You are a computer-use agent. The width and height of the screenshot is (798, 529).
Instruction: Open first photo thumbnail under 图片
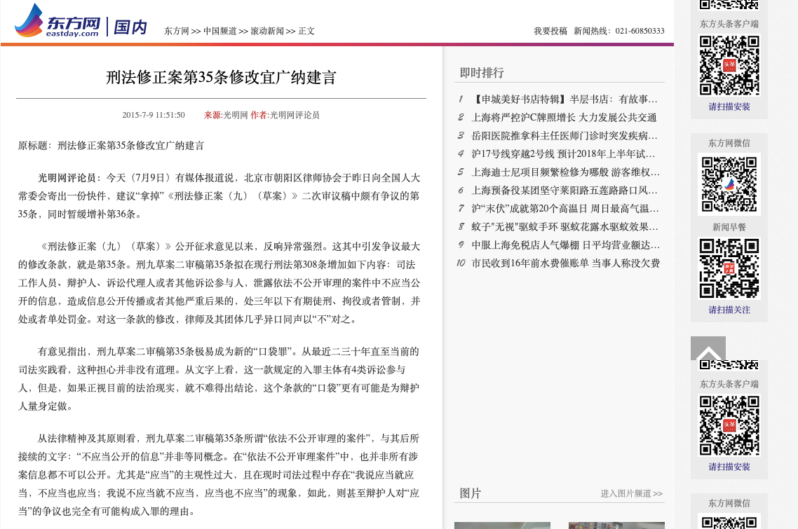[x=502, y=525]
